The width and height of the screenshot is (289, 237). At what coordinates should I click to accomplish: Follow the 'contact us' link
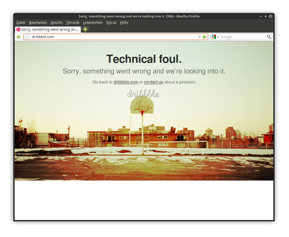click(153, 82)
